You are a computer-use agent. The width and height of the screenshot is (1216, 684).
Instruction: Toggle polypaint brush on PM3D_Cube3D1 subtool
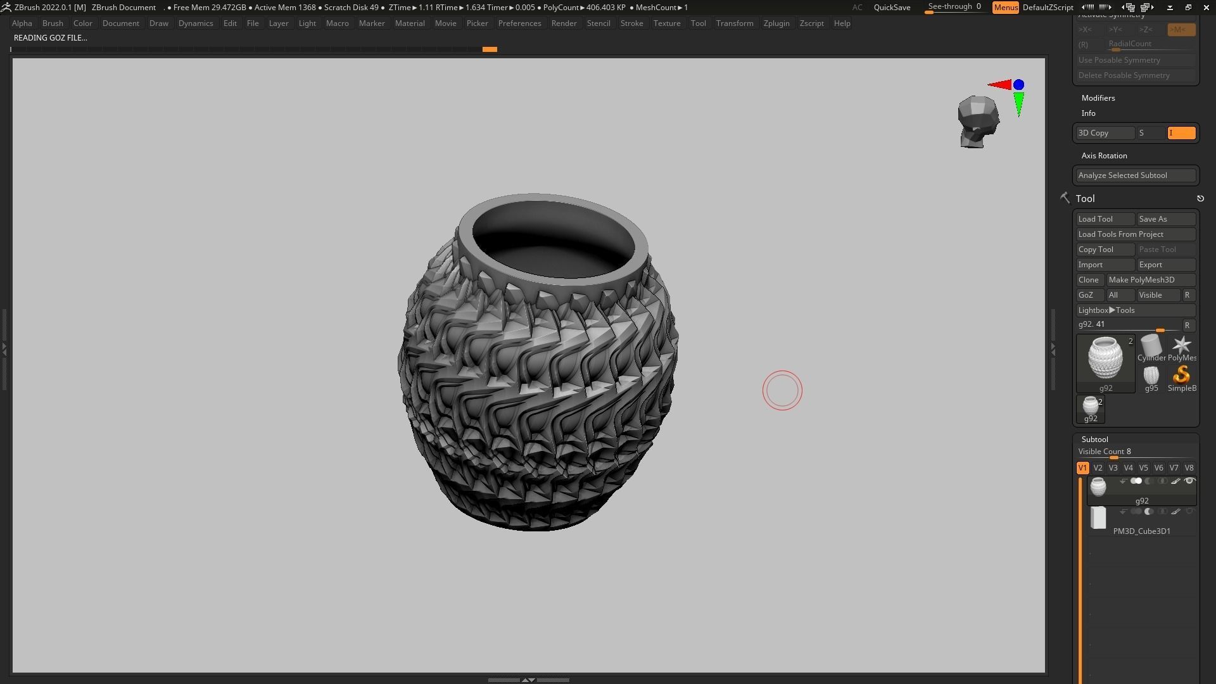click(x=1175, y=512)
